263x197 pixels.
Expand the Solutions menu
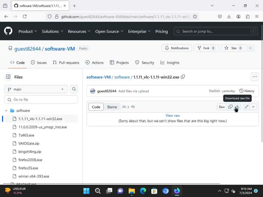pyautogui.click(x=52, y=31)
